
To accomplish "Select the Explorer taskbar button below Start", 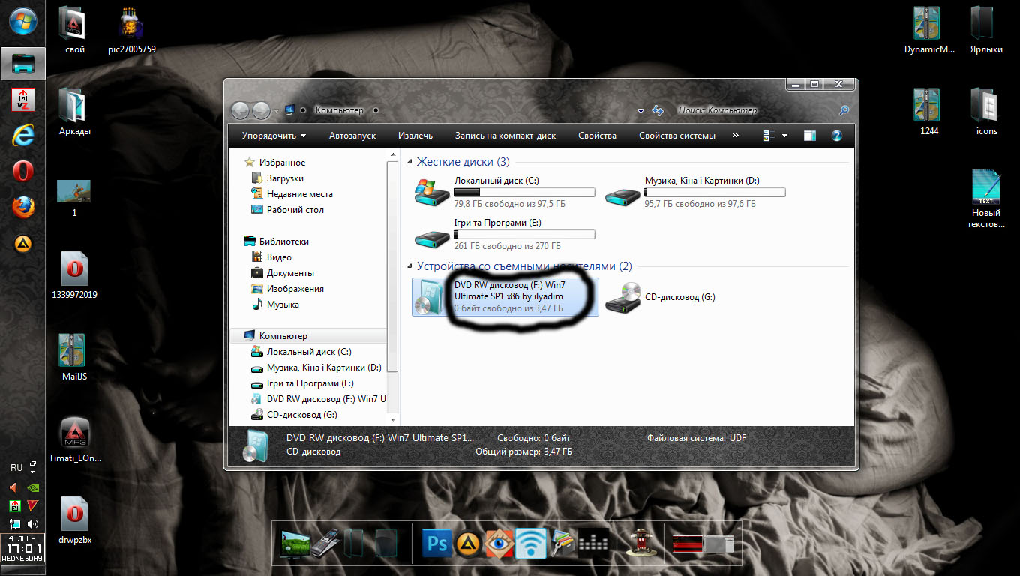I will click(22, 64).
